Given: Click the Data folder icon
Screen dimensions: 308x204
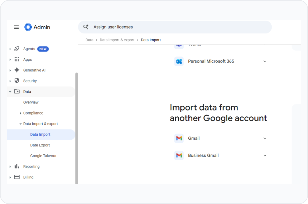Looking at the screenshot, I should pos(17,91).
